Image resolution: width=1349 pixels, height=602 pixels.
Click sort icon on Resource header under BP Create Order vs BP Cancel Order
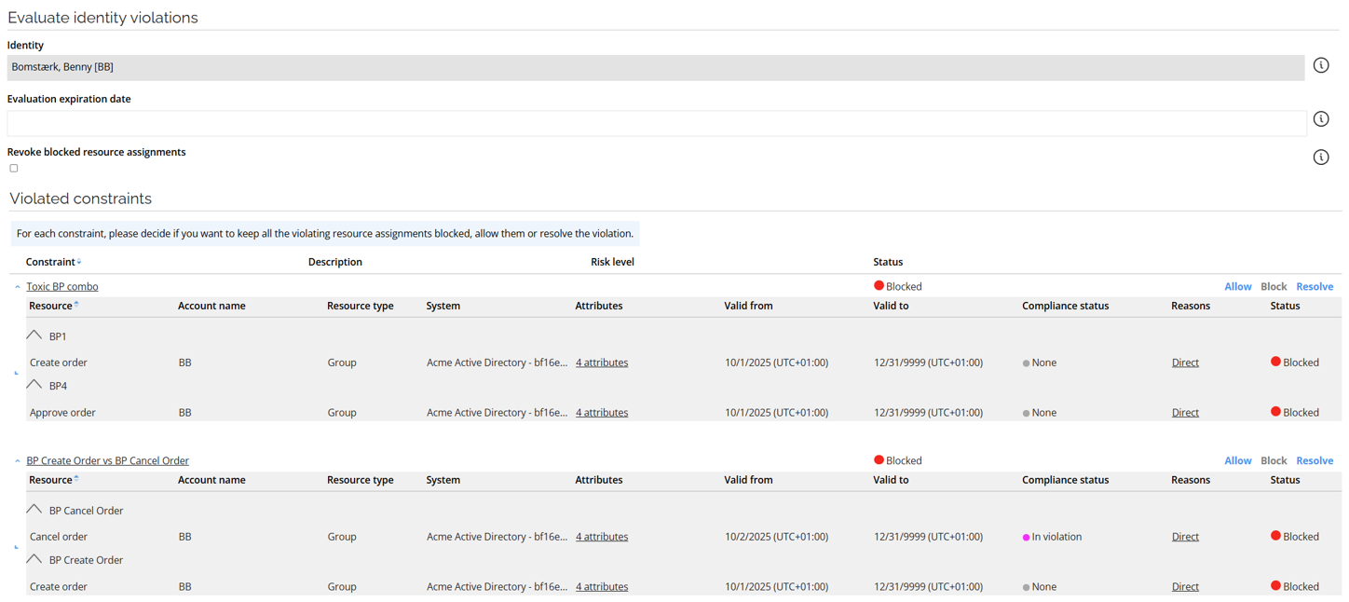[x=76, y=479]
